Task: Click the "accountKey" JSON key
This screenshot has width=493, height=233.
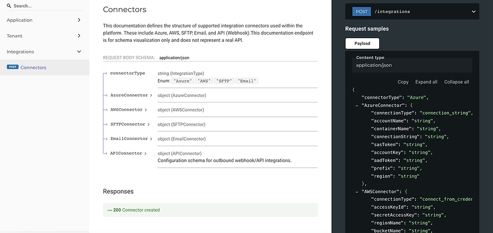Action: 387,152
